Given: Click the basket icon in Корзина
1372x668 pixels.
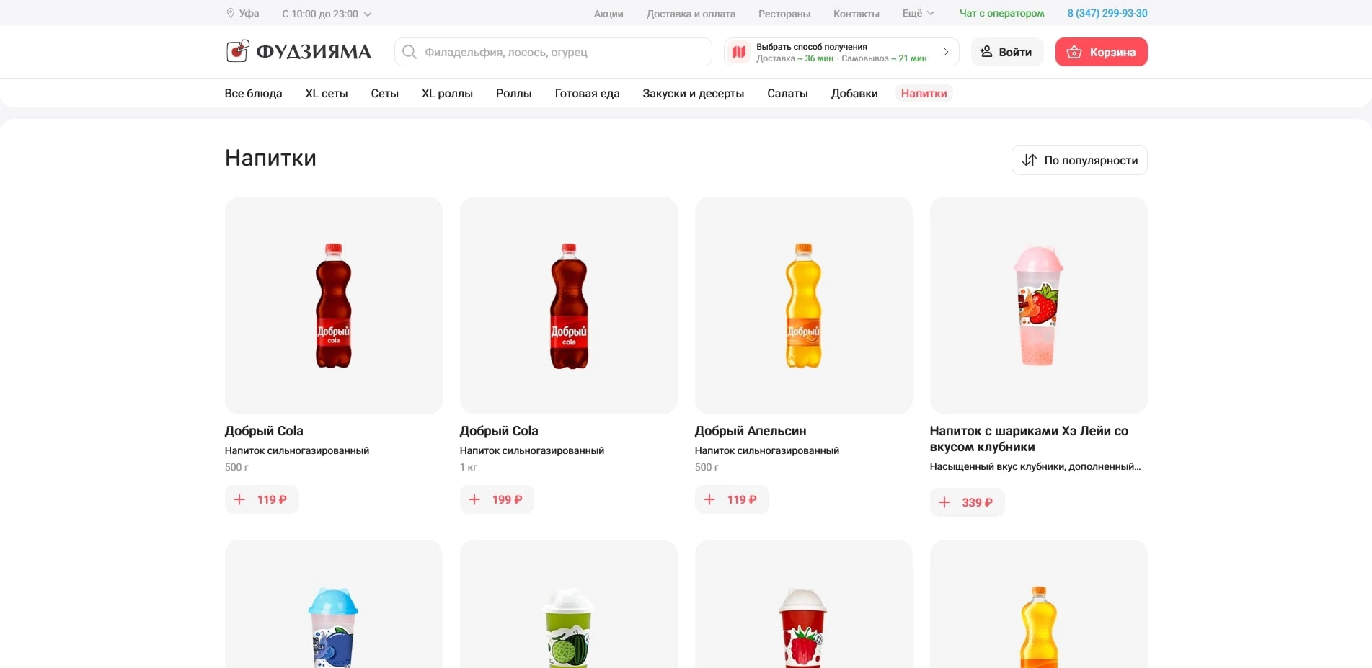Looking at the screenshot, I should point(1074,52).
